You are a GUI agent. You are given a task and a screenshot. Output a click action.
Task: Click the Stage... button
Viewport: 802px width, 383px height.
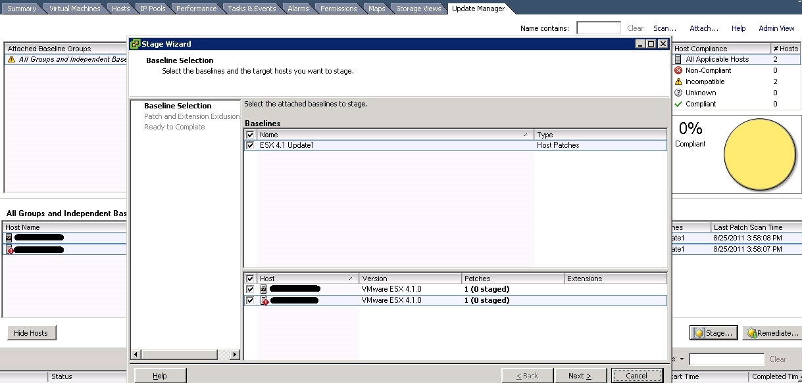714,333
